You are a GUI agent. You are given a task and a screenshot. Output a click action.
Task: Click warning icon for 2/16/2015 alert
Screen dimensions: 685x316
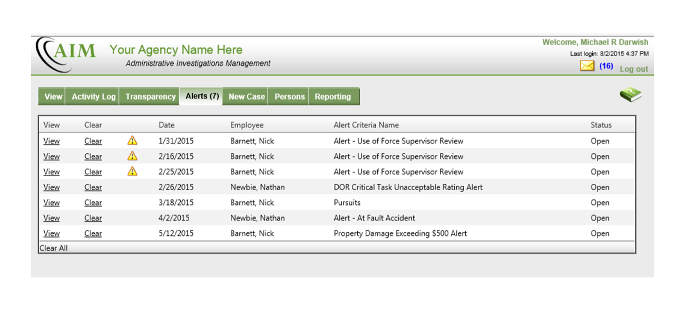point(132,156)
